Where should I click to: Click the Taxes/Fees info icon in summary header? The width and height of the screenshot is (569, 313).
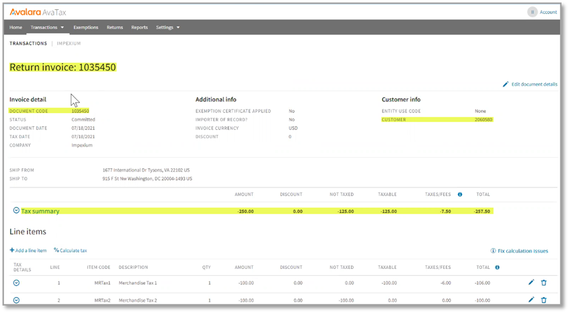[460, 194]
